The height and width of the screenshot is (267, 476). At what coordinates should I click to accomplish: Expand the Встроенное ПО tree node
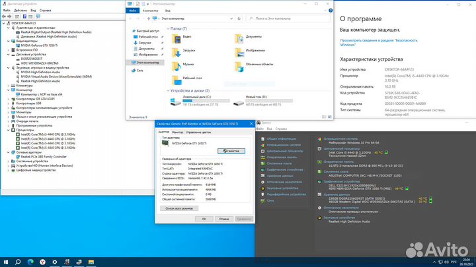[x=9, y=50]
